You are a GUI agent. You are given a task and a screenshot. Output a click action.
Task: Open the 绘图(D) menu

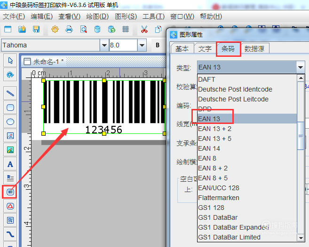[x=97, y=16]
